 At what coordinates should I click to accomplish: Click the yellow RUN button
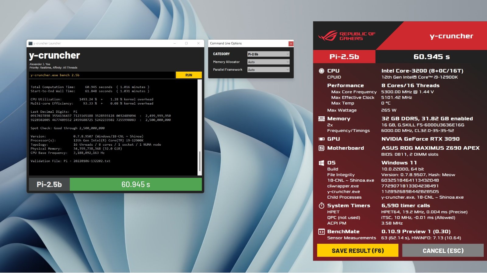click(189, 75)
